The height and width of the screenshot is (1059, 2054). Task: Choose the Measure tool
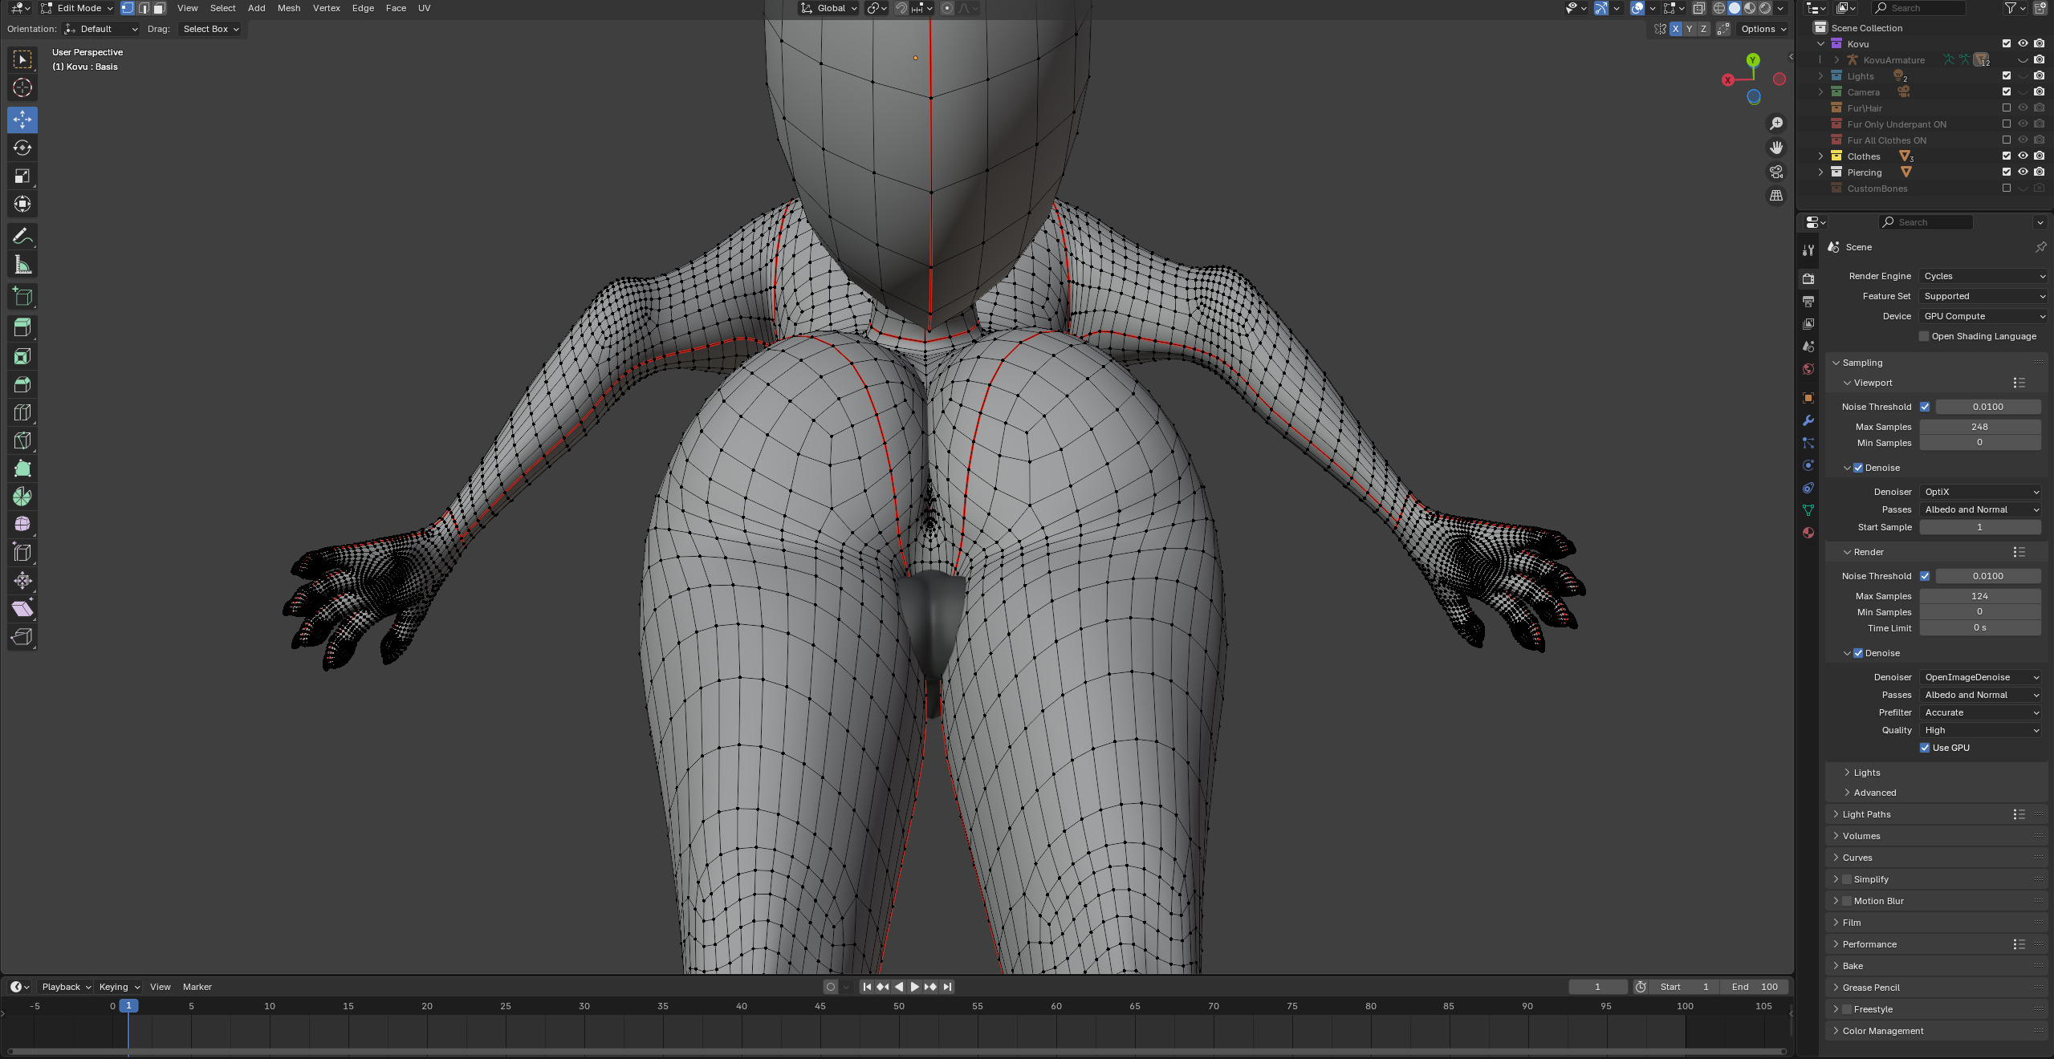click(x=22, y=265)
